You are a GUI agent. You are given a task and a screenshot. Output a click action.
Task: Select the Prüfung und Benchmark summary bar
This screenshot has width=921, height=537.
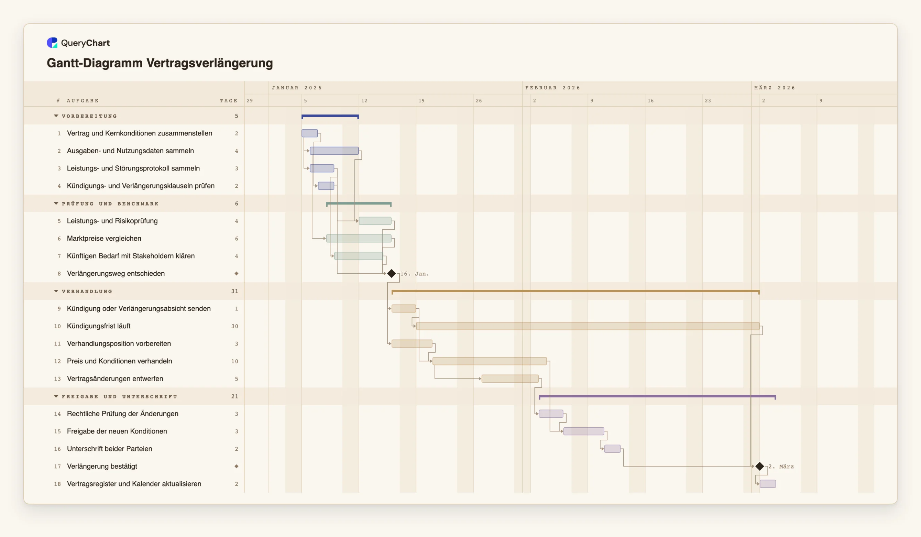tap(359, 204)
